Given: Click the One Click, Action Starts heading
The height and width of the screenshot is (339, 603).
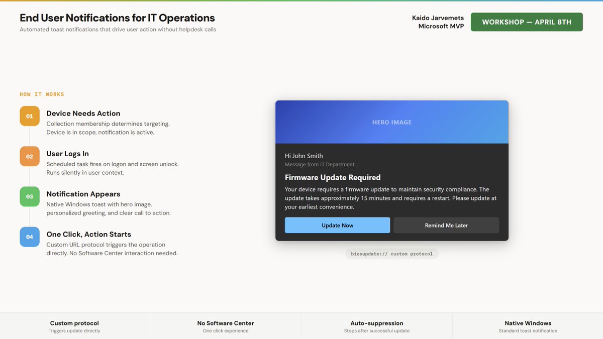Looking at the screenshot, I should point(89,234).
